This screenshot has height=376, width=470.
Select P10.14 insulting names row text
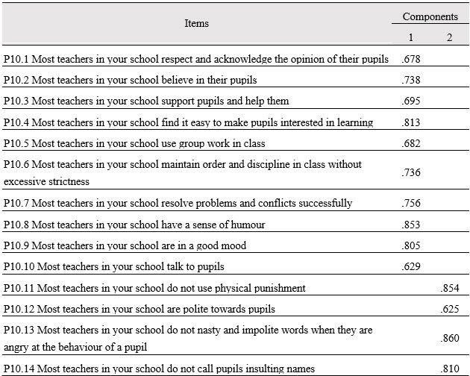click(x=159, y=369)
